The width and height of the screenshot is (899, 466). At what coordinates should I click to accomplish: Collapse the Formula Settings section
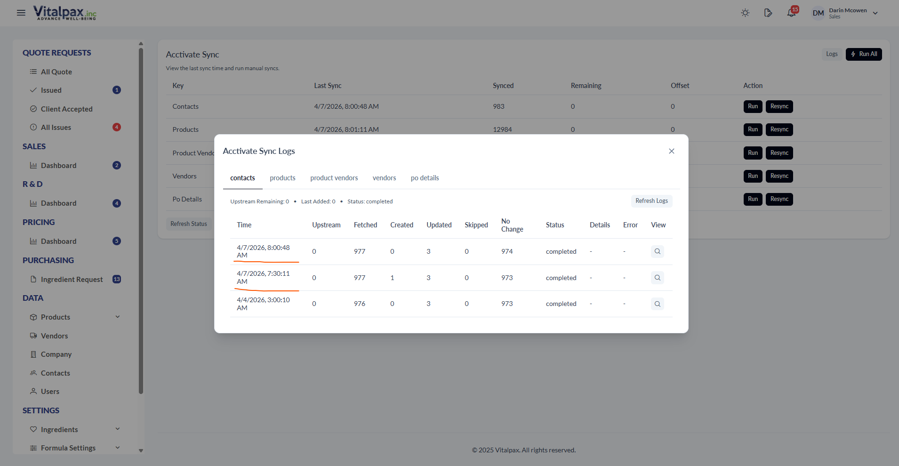(117, 448)
